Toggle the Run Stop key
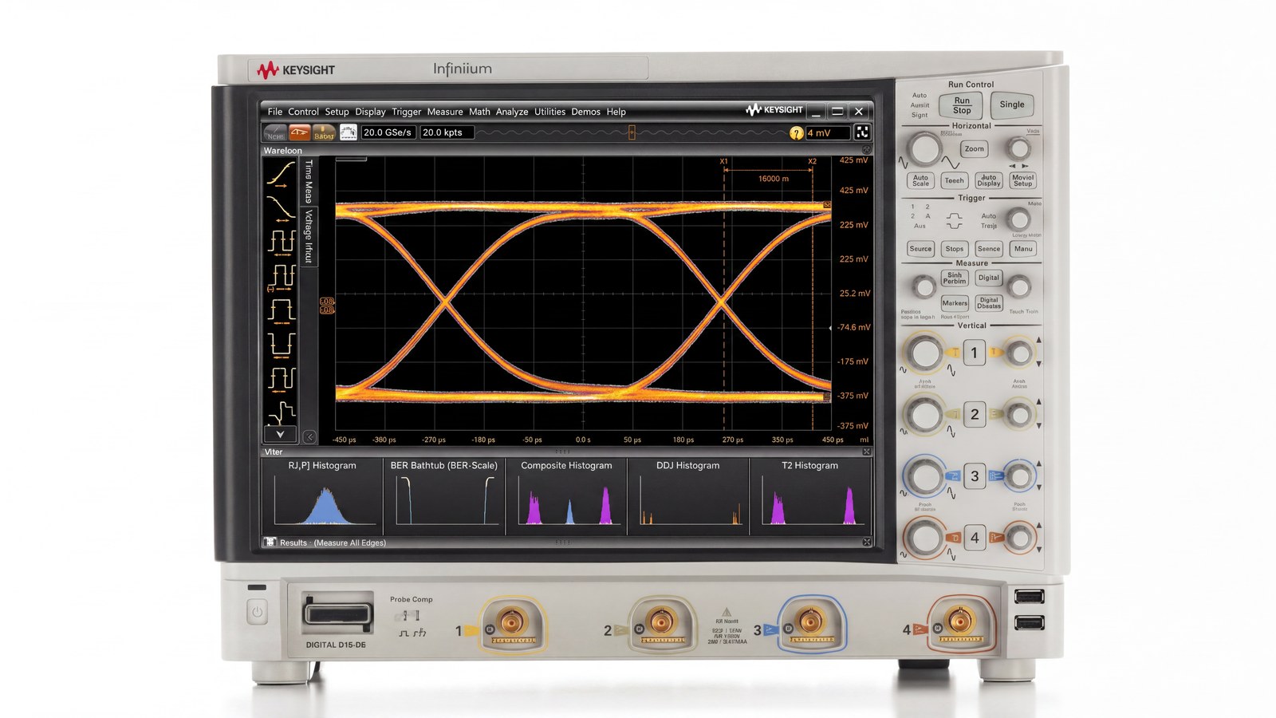Image resolution: width=1276 pixels, height=718 pixels. pos(962,105)
